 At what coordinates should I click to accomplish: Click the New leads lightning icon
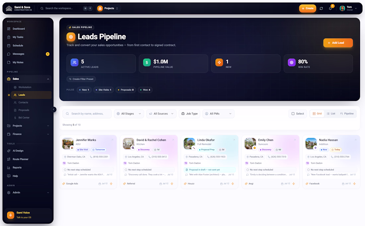(x=219, y=62)
